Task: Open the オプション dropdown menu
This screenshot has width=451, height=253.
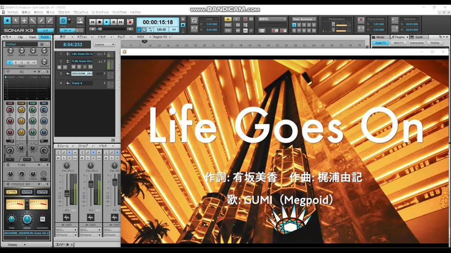Action: click(x=84, y=37)
